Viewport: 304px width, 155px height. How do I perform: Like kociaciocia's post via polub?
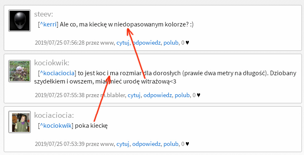(x=171, y=144)
